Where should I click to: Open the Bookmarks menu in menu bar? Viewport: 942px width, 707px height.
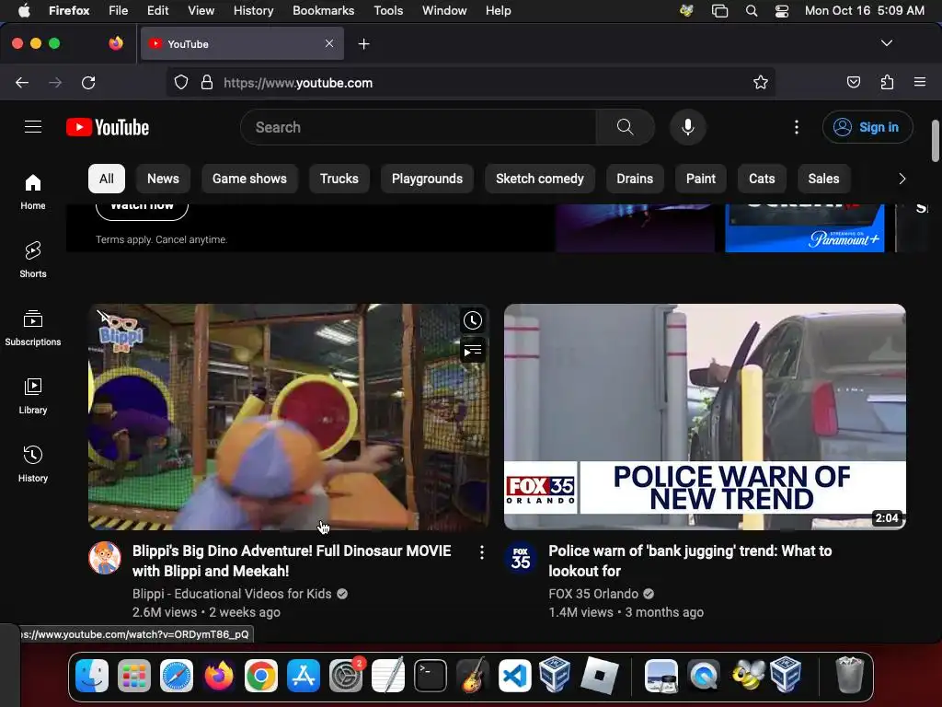323,10
